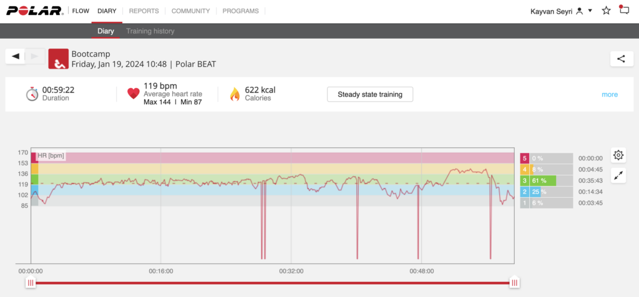This screenshot has height=297, width=639.
Task: Click the calories flame icon
Action: coord(235,94)
